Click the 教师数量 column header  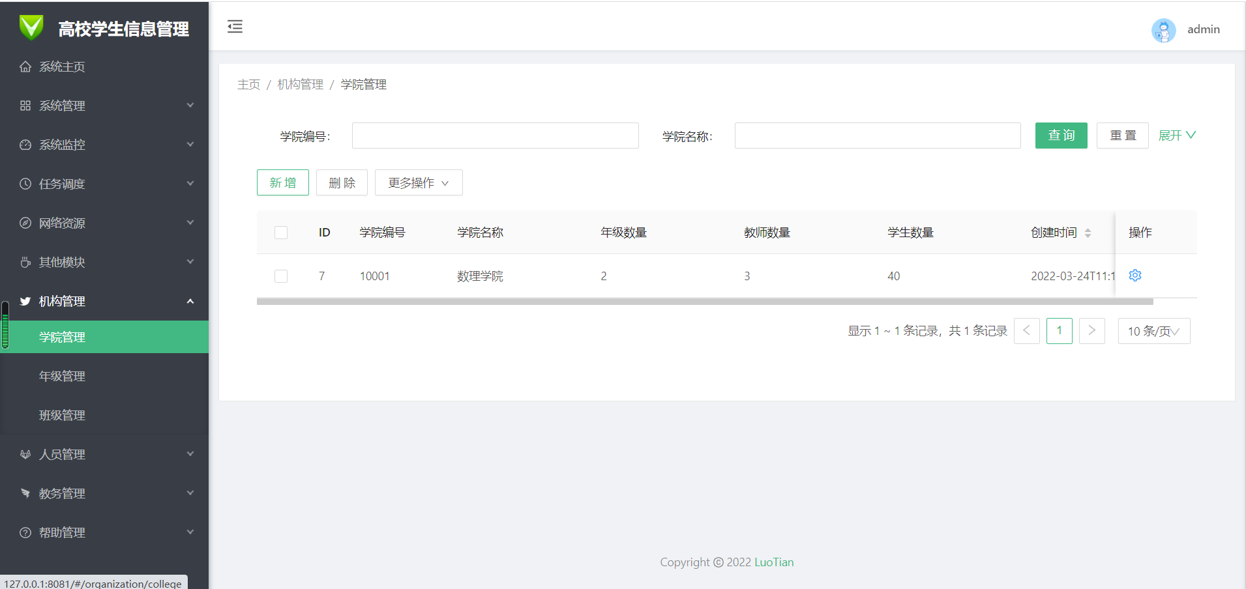[767, 233]
